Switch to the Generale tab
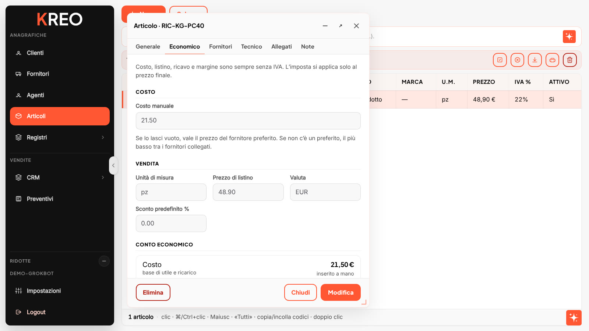 [148, 47]
